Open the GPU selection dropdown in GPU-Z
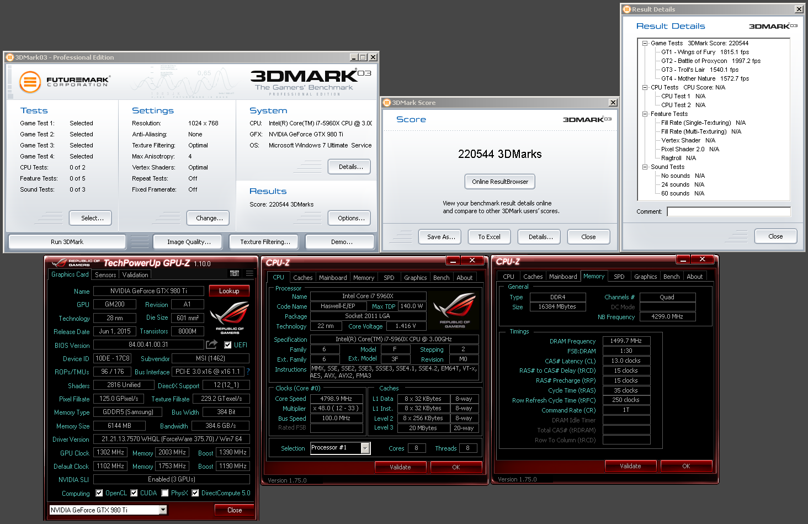Viewport: 808px width, 524px height. [x=163, y=510]
